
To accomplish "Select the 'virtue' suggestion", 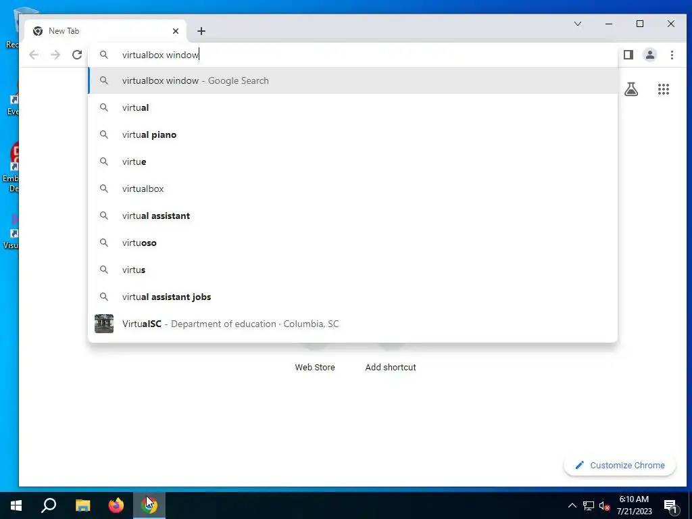I will tap(353, 162).
